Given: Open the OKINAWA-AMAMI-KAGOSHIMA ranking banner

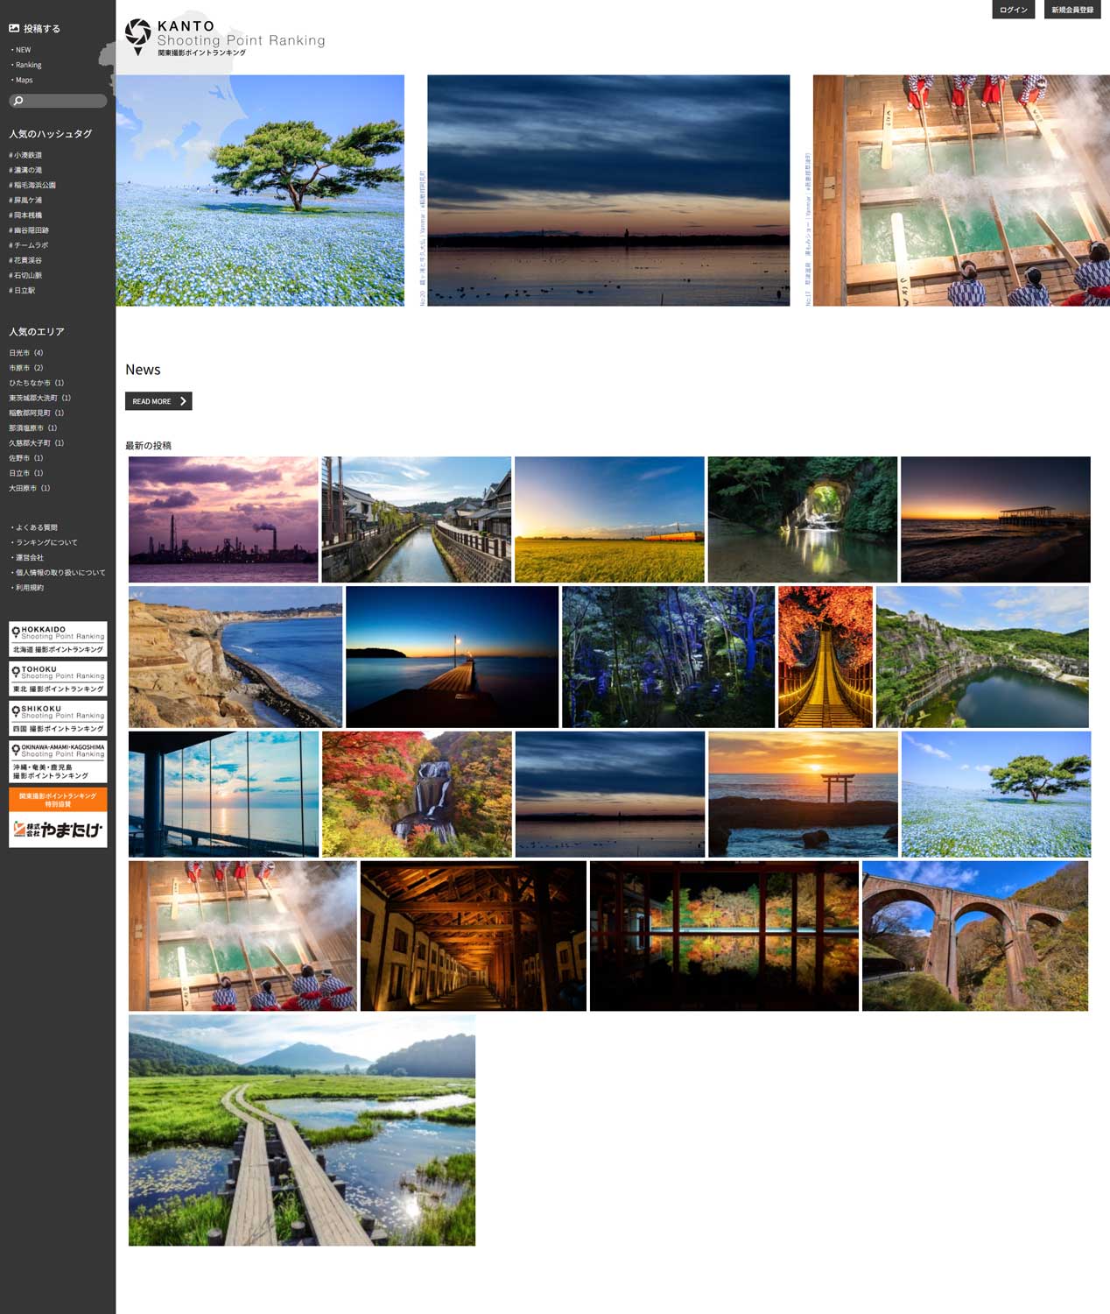Looking at the screenshot, I should tap(58, 761).
